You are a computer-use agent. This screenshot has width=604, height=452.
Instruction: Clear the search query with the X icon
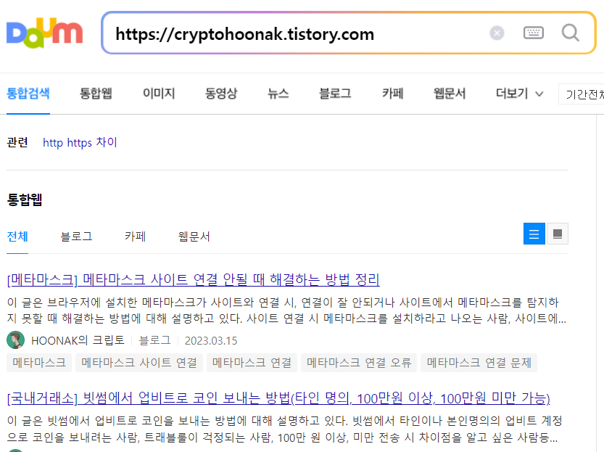pos(497,33)
